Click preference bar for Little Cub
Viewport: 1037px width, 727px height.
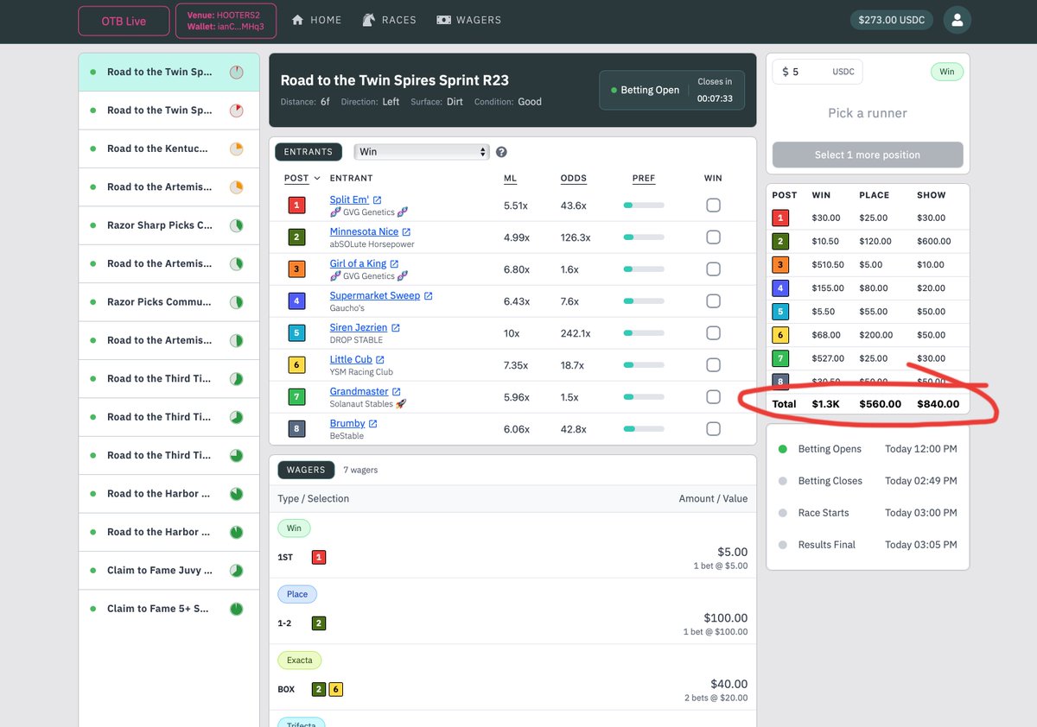644,365
